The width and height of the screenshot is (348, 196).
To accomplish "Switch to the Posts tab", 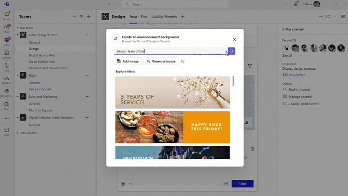I will coord(133,17).
